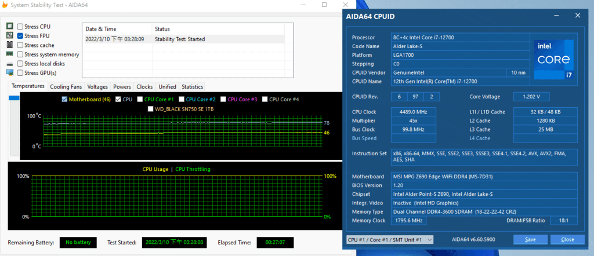The width and height of the screenshot is (594, 256).
Task: Click the CPU chip icon beside Stress CPU
Action: 10,27
